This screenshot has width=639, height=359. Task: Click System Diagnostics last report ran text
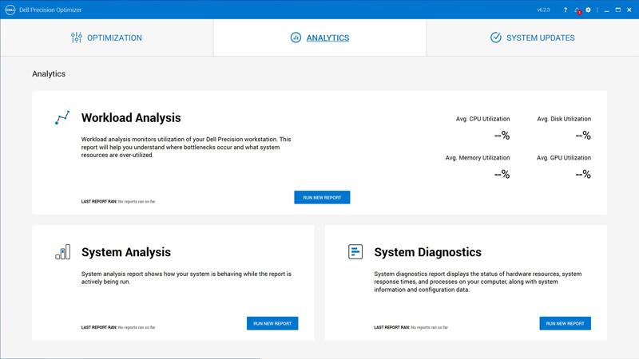411,327
